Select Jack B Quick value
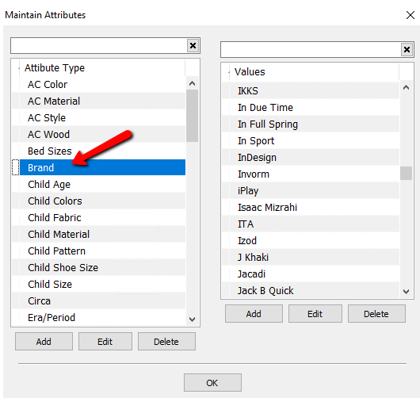The width and height of the screenshot is (420, 398). coord(311,290)
